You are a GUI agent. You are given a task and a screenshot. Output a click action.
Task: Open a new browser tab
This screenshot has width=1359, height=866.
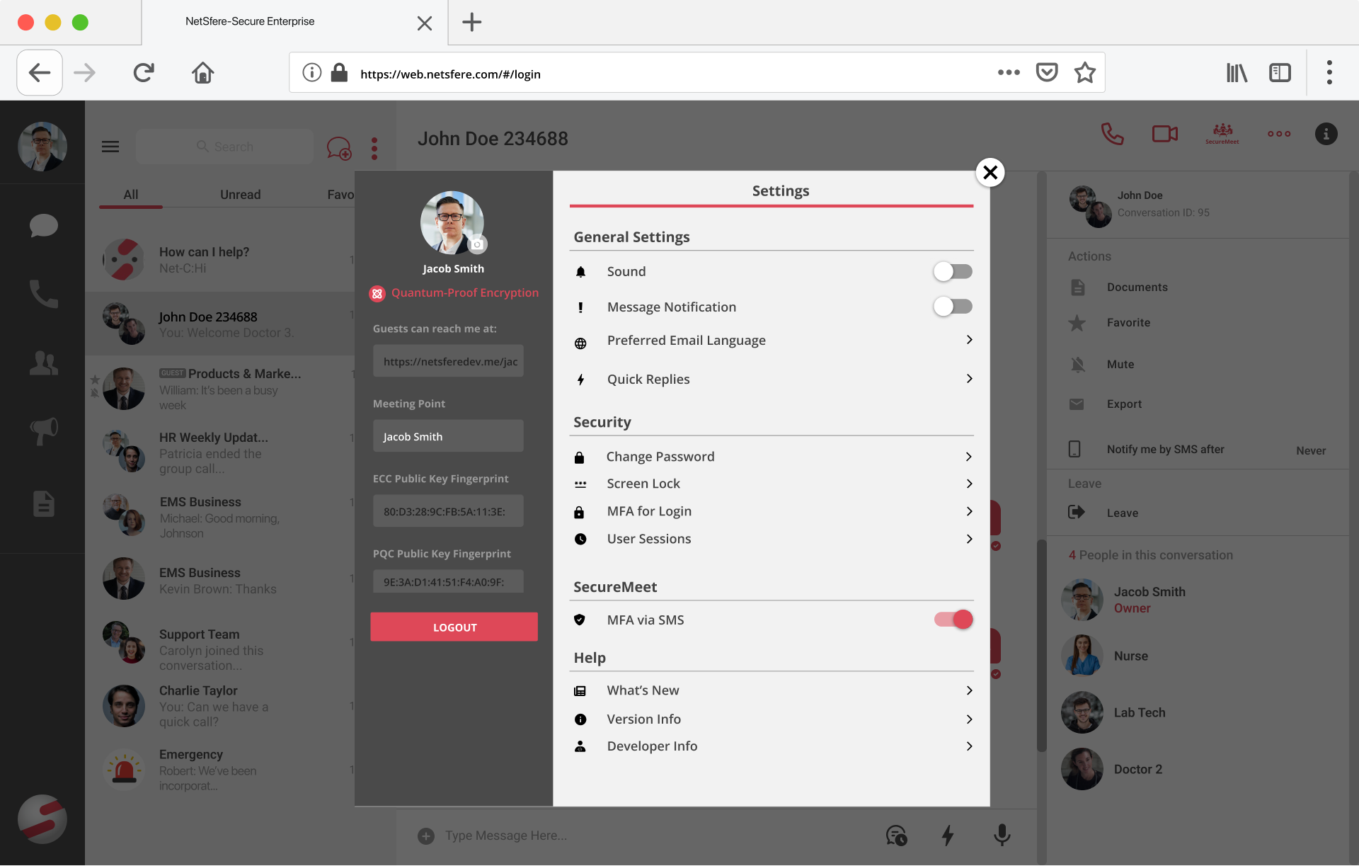(x=472, y=22)
